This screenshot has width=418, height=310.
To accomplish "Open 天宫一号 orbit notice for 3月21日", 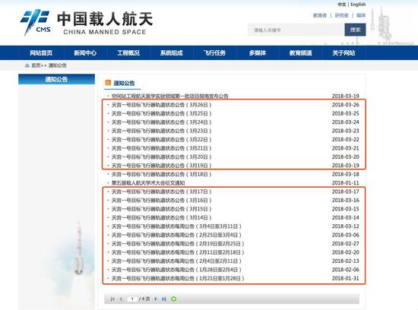I will tap(161, 148).
